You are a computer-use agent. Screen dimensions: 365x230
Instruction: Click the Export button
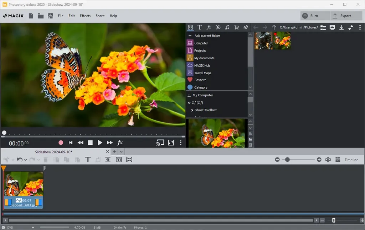click(346, 16)
